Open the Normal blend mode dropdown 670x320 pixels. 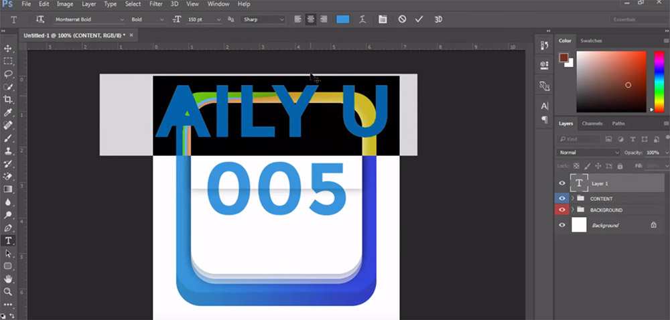pos(589,153)
